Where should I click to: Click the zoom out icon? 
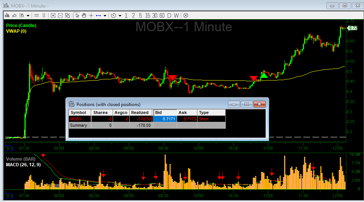pos(60,15)
